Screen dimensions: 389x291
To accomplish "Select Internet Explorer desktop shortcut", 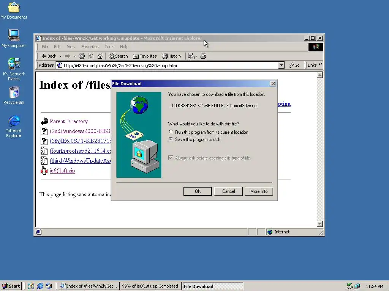I will (14, 126).
